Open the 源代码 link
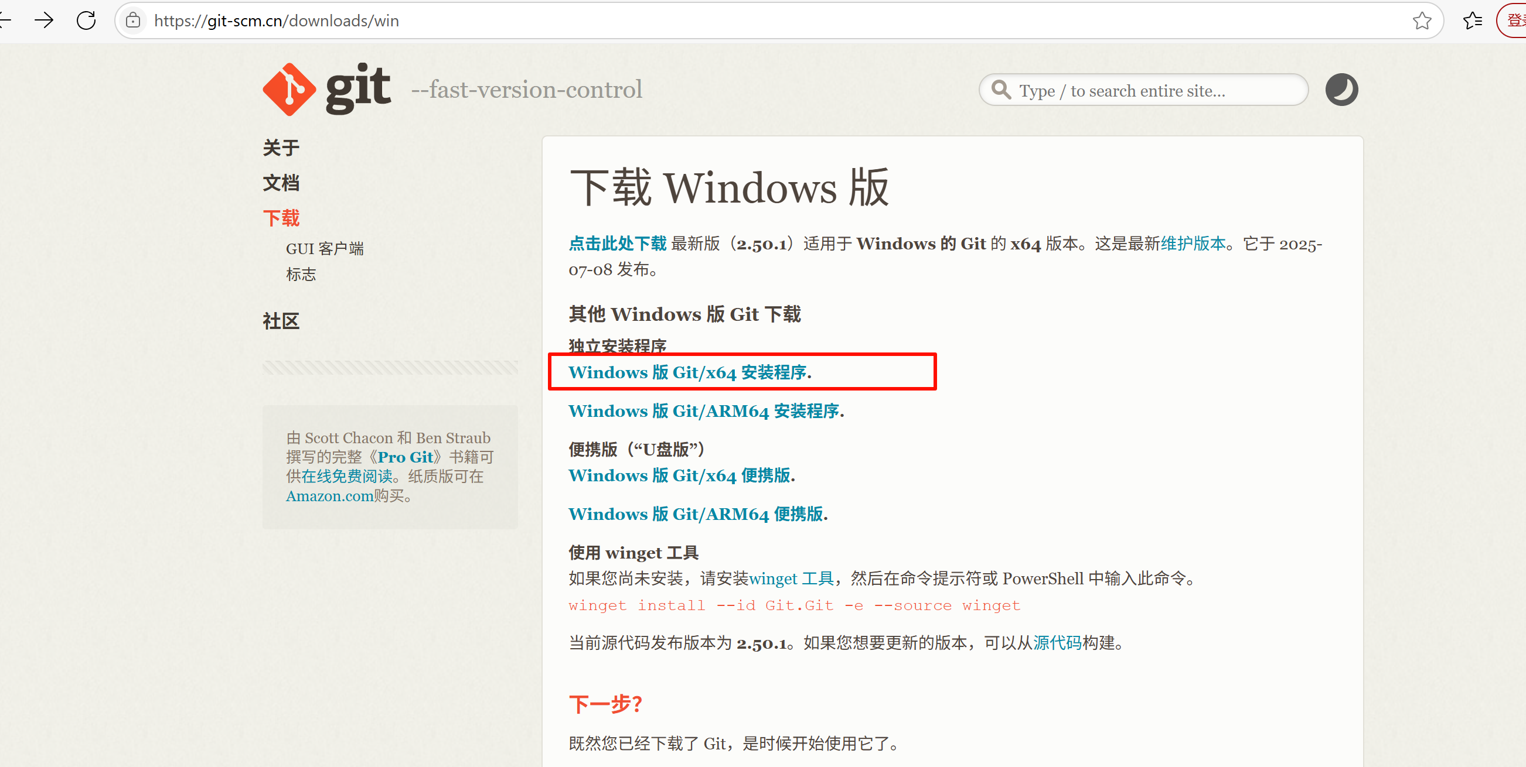Viewport: 1526px width, 767px height. point(1057,643)
